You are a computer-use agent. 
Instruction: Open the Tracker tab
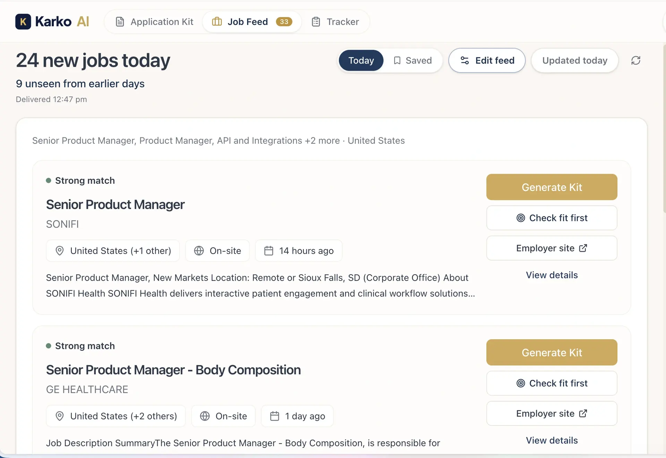click(335, 22)
